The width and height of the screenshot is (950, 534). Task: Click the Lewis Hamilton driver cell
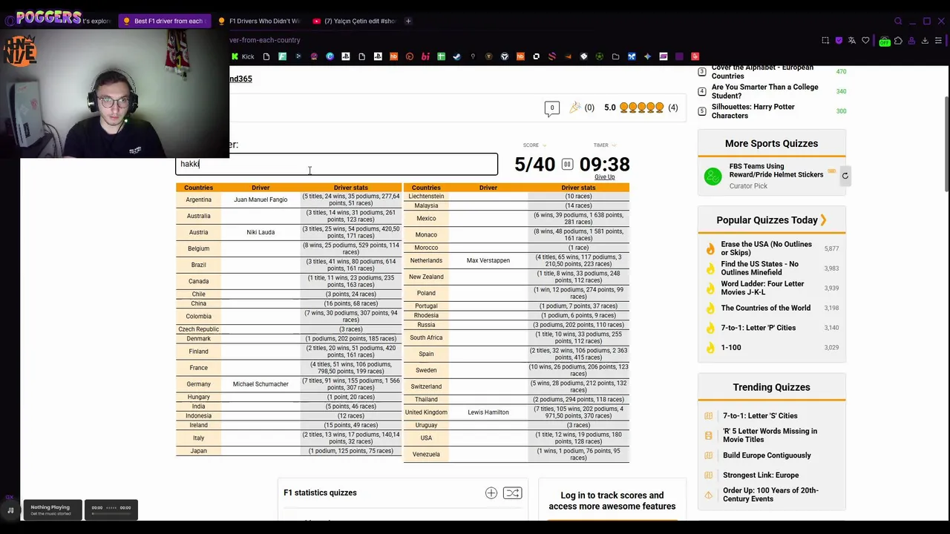pyautogui.click(x=488, y=412)
